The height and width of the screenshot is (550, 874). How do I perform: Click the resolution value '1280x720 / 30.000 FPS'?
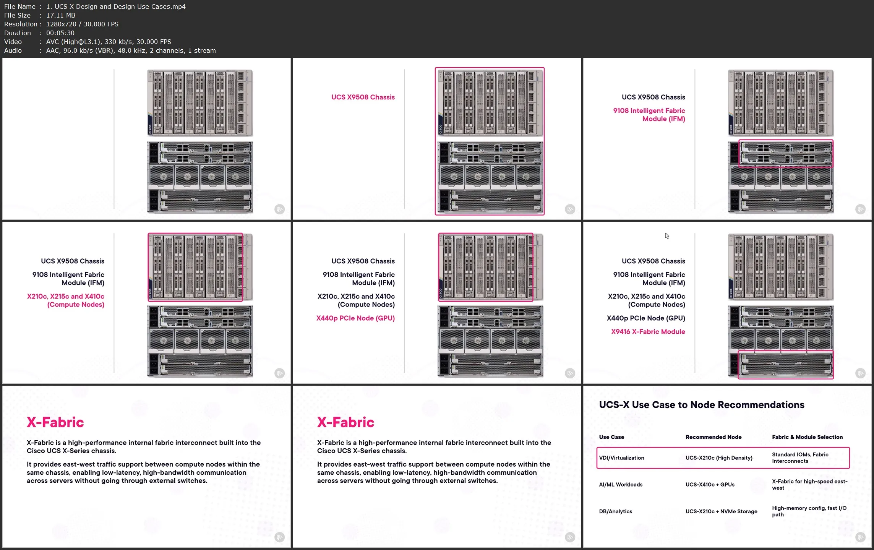pyautogui.click(x=82, y=24)
